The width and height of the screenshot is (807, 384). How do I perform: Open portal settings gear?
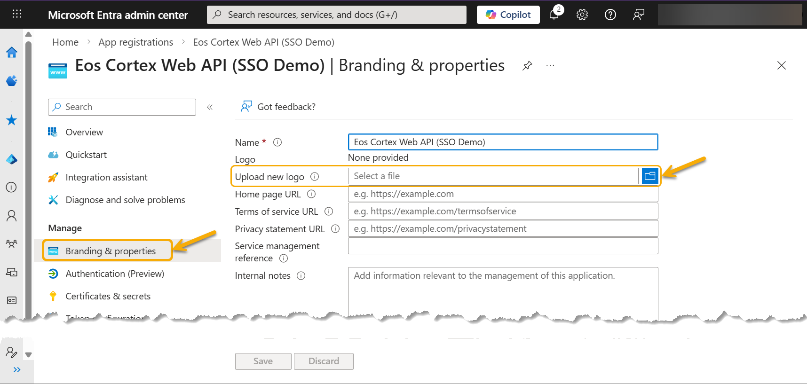582,15
